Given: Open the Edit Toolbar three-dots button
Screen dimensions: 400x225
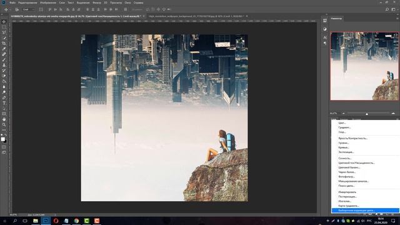Looking at the screenshot, I should (x=4, y=130).
